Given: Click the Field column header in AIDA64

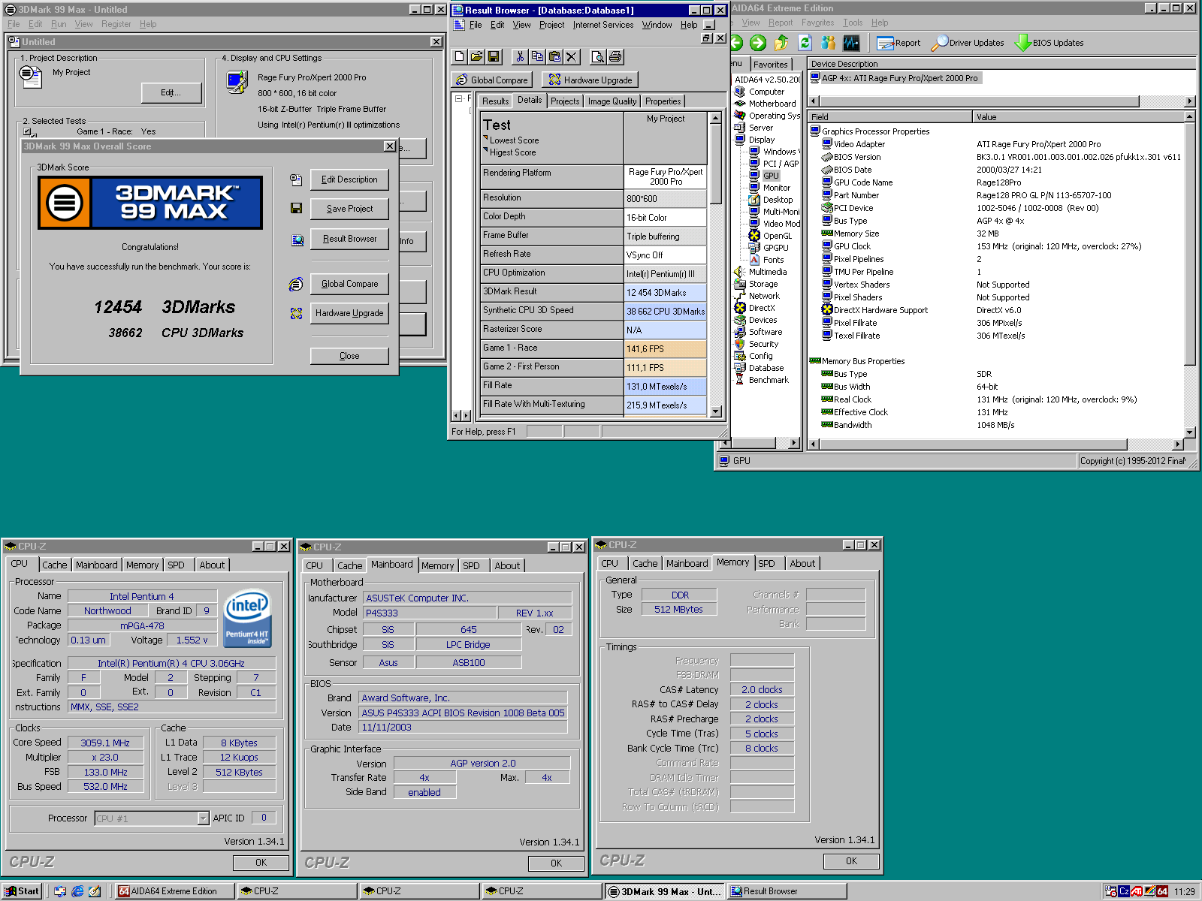Looking at the screenshot, I should 889,117.
